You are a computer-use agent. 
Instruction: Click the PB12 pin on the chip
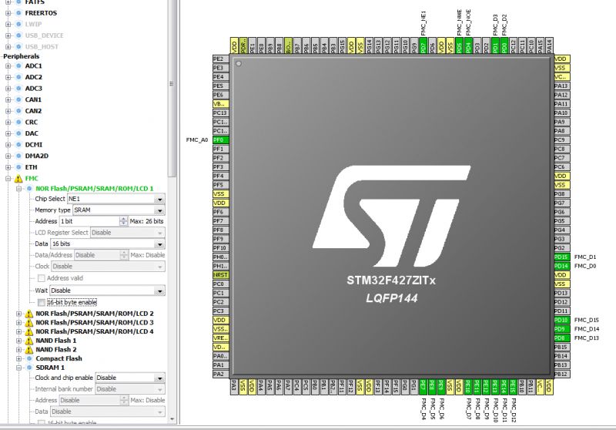pyautogui.click(x=562, y=375)
